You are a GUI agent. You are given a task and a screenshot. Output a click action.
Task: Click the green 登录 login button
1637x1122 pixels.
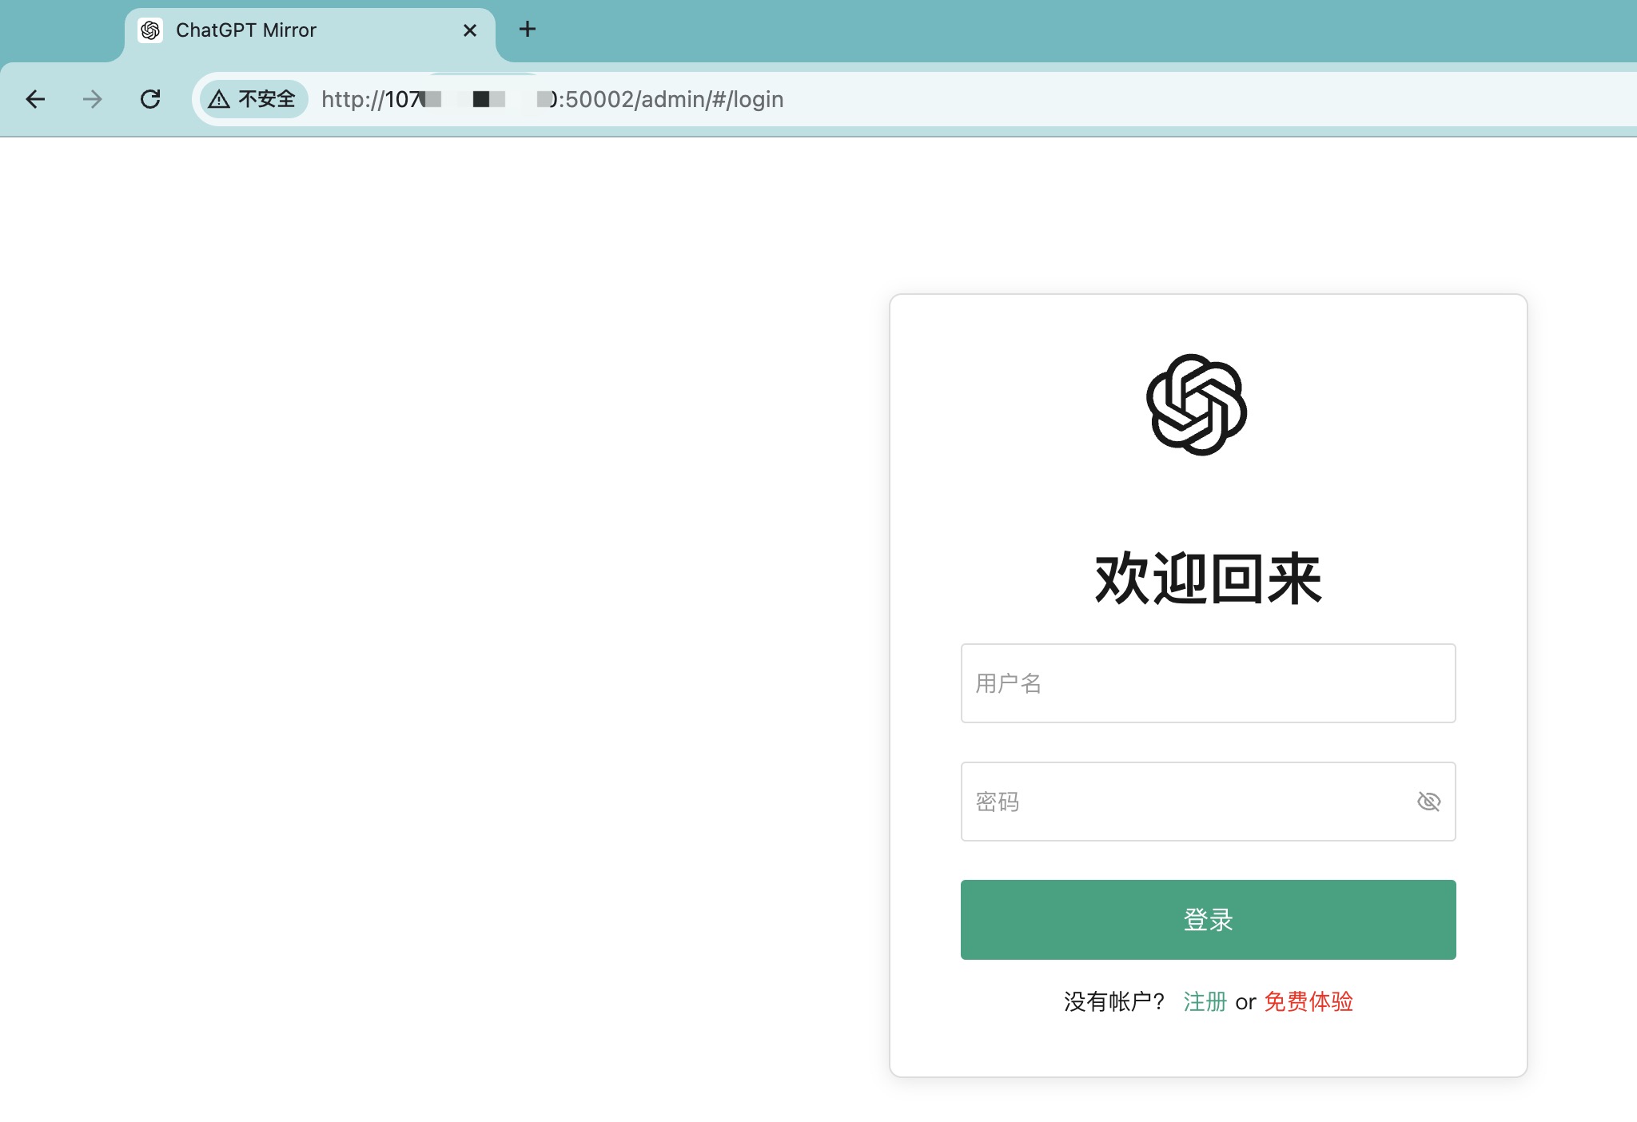(1208, 920)
